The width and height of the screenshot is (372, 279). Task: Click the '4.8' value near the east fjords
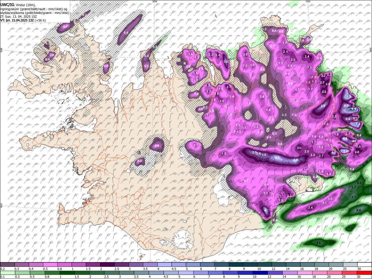pos(345,139)
